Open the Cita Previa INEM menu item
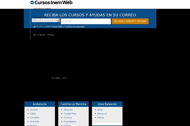The height and width of the screenshot is (126, 190). pos(42,9)
